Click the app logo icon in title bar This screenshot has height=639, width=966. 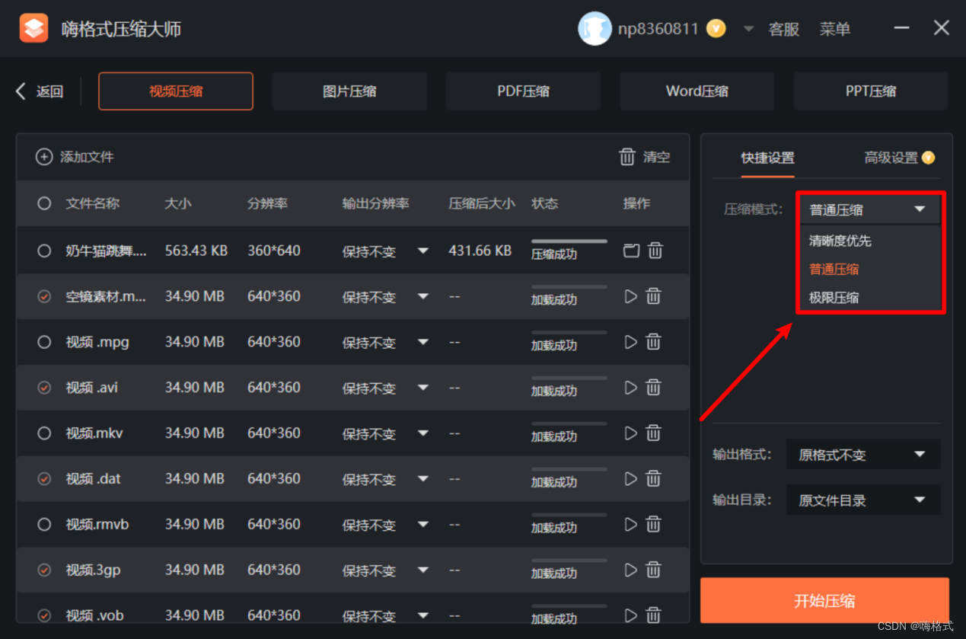tap(33, 29)
